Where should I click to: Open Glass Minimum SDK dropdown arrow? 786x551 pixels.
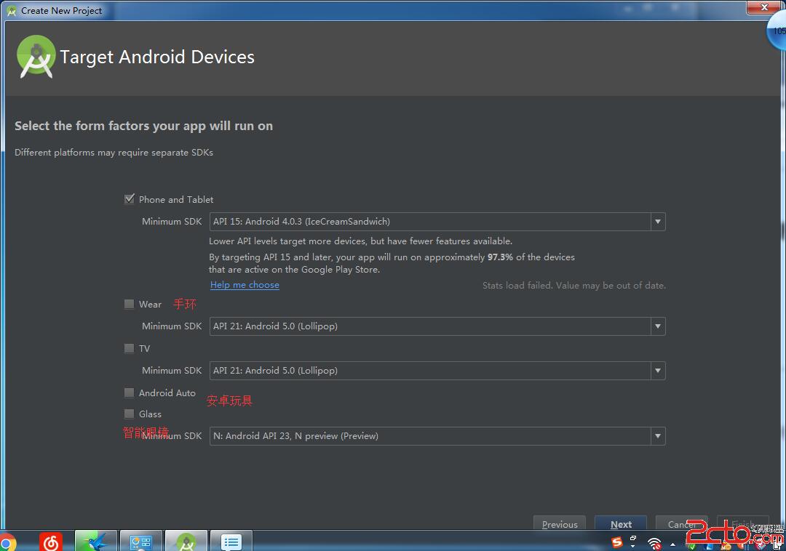coord(658,436)
